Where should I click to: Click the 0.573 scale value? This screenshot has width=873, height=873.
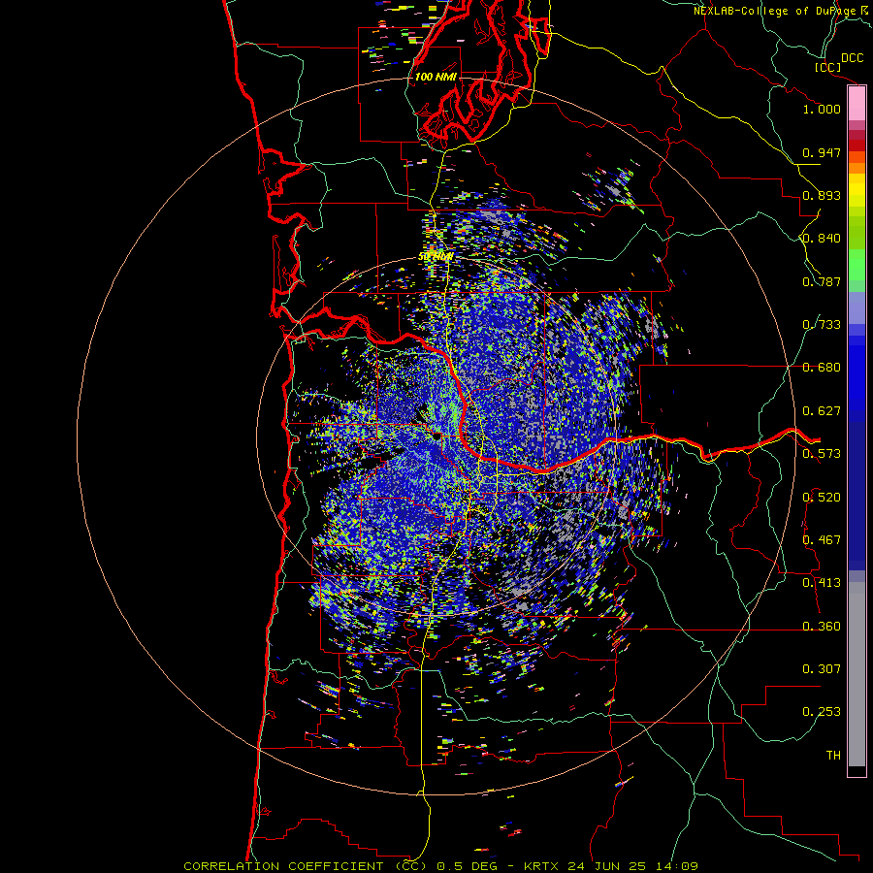pos(822,454)
